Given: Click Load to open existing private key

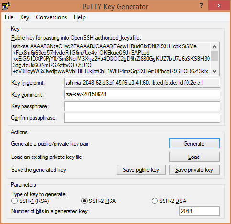Looking at the screenshot, I should [x=194, y=157].
